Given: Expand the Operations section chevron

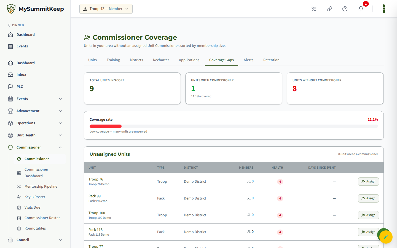Looking at the screenshot, I should point(60,123).
